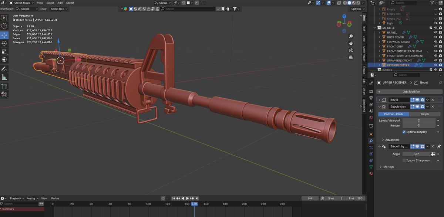444x217 pixels.
Task: Open the Options dropdown in viewport header
Action: (358, 9)
